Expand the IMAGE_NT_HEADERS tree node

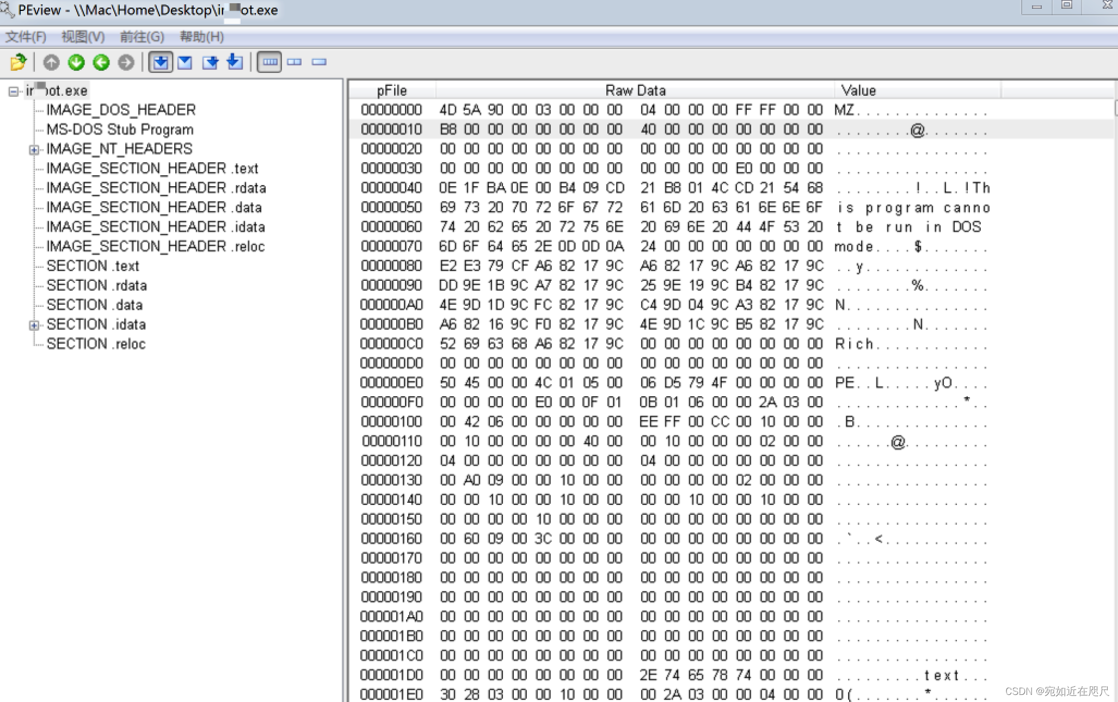pyautogui.click(x=34, y=150)
